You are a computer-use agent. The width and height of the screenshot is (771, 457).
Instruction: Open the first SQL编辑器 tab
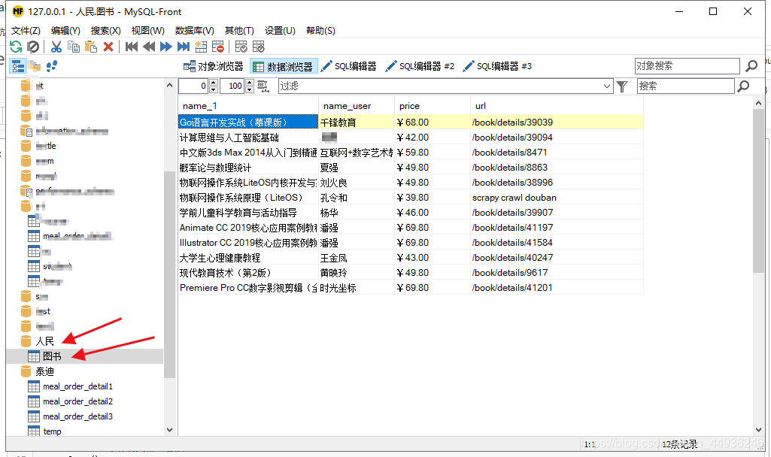(348, 66)
